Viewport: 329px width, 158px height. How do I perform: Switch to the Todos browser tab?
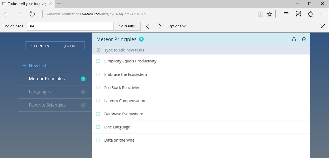(x=27, y=4)
